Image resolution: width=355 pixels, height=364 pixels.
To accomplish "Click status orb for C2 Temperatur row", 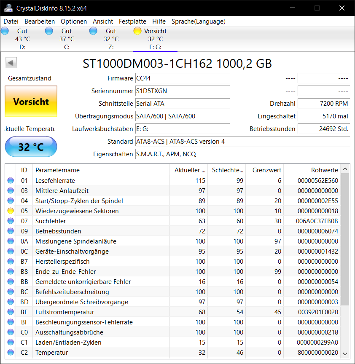I will [11, 352].
